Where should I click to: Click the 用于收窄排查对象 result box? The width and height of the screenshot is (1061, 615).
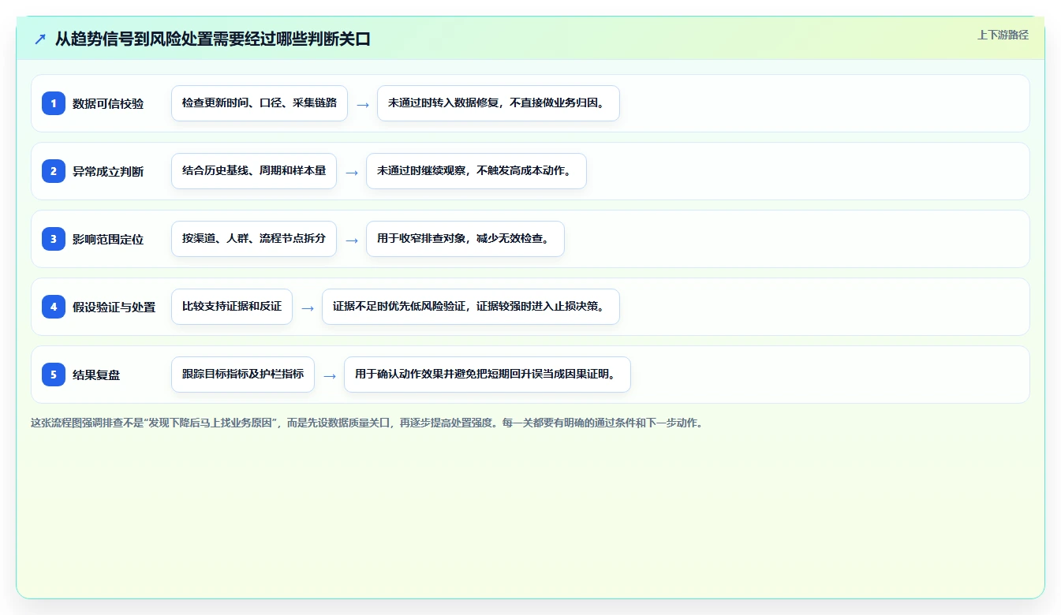(465, 239)
